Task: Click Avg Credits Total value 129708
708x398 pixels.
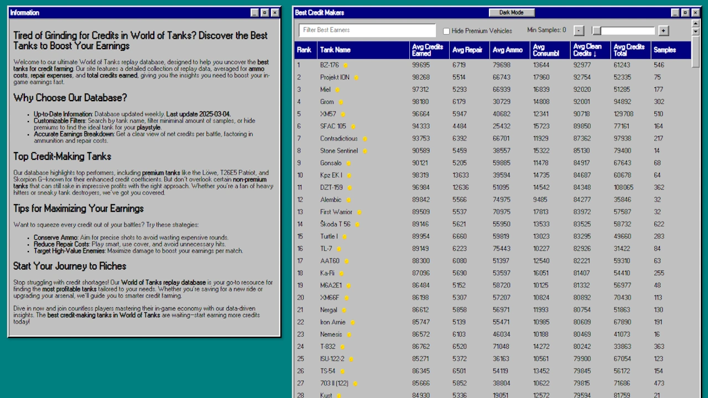Action: click(x=623, y=114)
